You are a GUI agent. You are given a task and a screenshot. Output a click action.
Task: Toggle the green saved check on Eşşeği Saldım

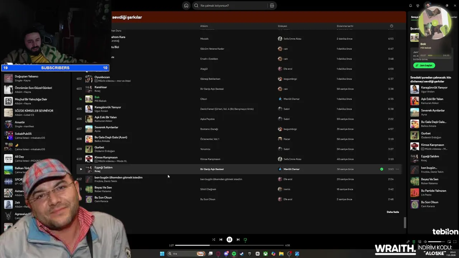coord(382,169)
